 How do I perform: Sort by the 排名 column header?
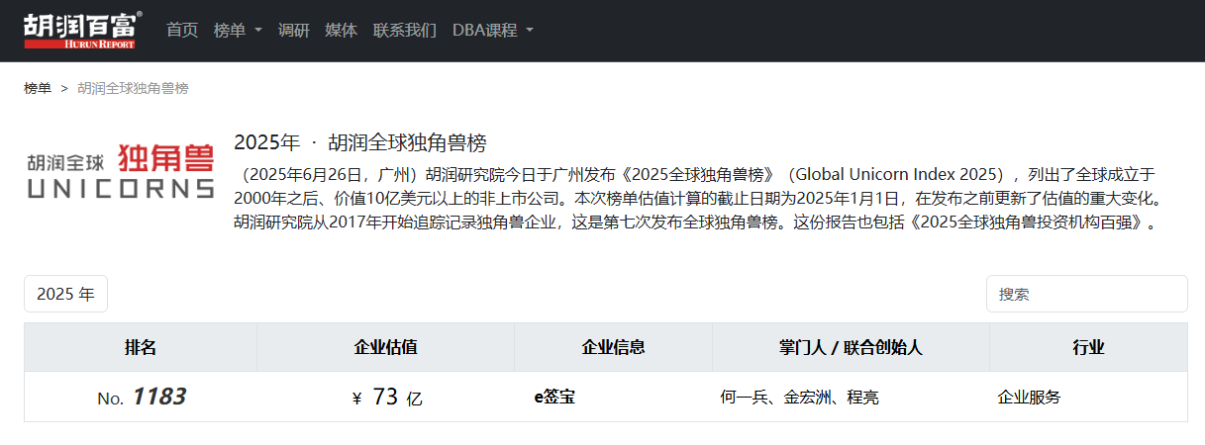pos(141,347)
